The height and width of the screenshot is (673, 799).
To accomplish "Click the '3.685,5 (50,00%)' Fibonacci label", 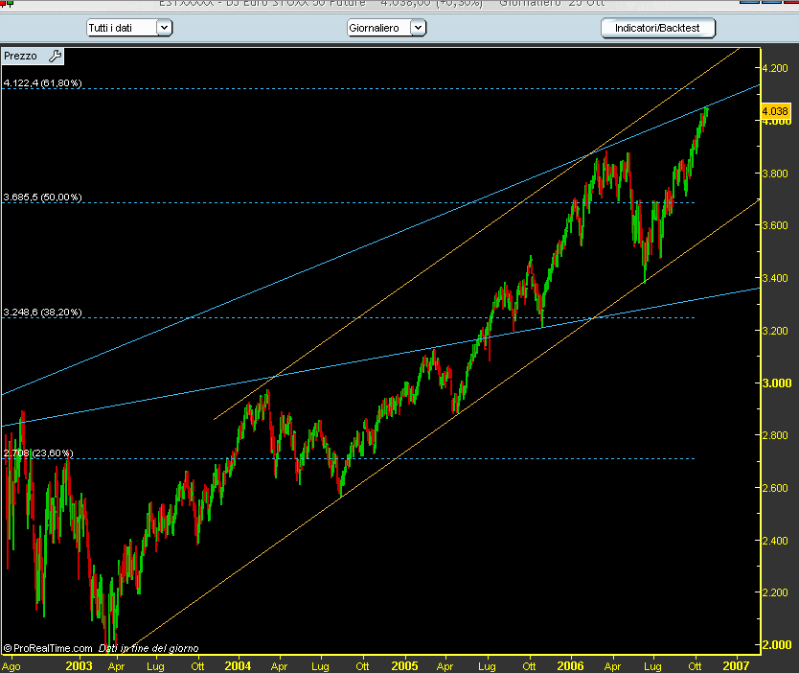I will pos(42,197).
